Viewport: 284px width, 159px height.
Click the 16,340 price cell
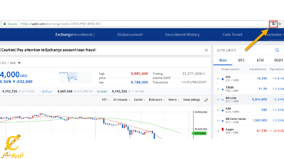coord(262,78)
